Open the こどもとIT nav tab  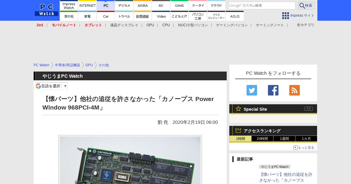point(180,16)
